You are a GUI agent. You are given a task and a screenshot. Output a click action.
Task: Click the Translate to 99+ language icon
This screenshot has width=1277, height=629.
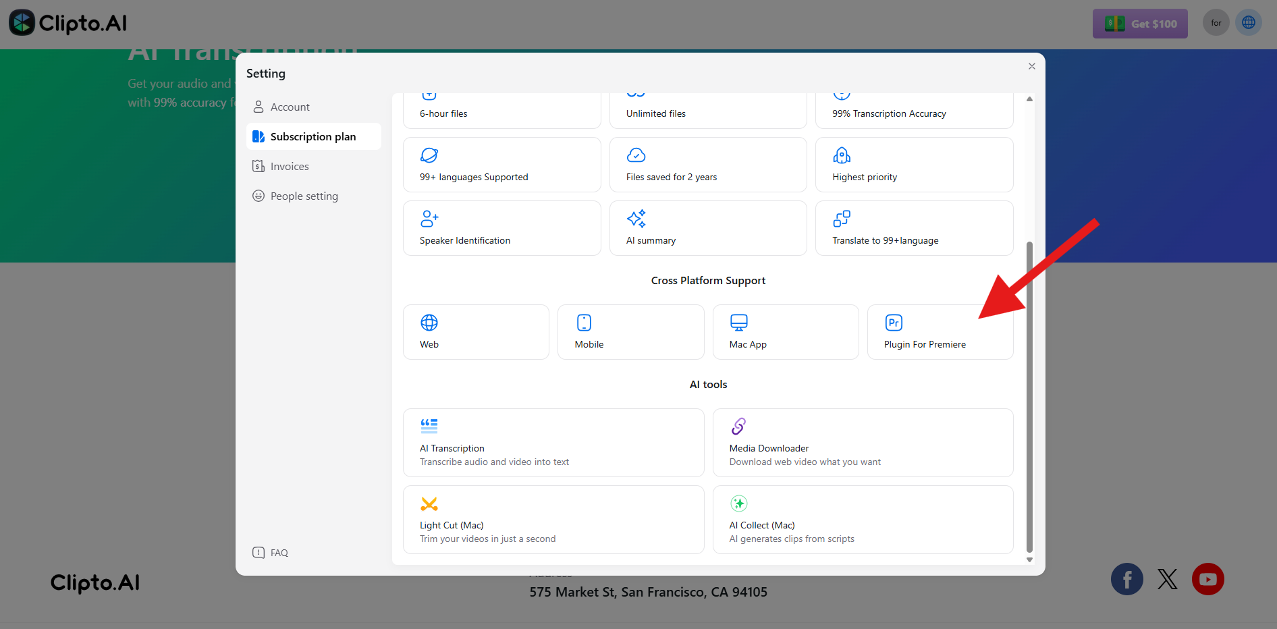[x=842, y=219]
